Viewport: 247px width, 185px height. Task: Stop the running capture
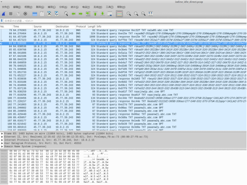coord(11,14)
